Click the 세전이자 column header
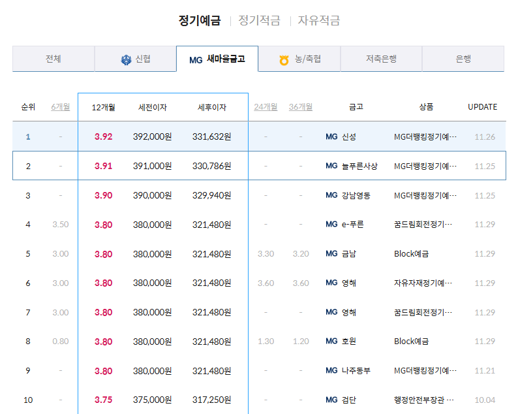The image size is (518, 414). [x=152, y=108]
